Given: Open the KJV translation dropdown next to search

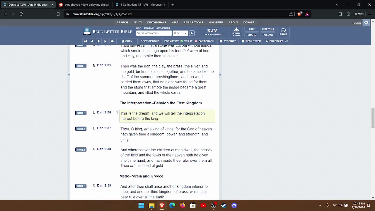Looking at the screenshot, I should tap(180, 33).
